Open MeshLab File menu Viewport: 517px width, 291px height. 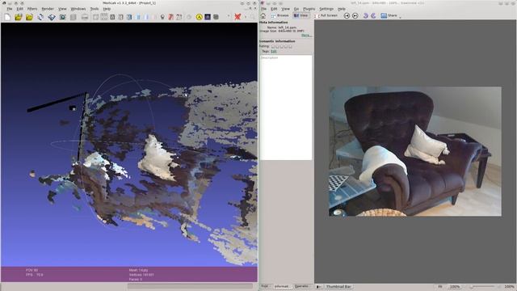10,9
